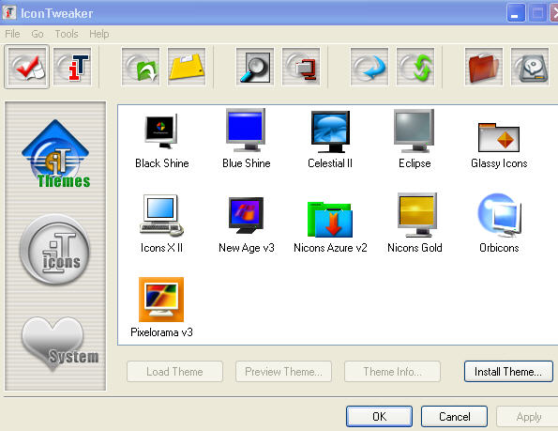Viewport: 558px width, 431px height.
Task: Select the Blue Shine theme
Action: 247,139
